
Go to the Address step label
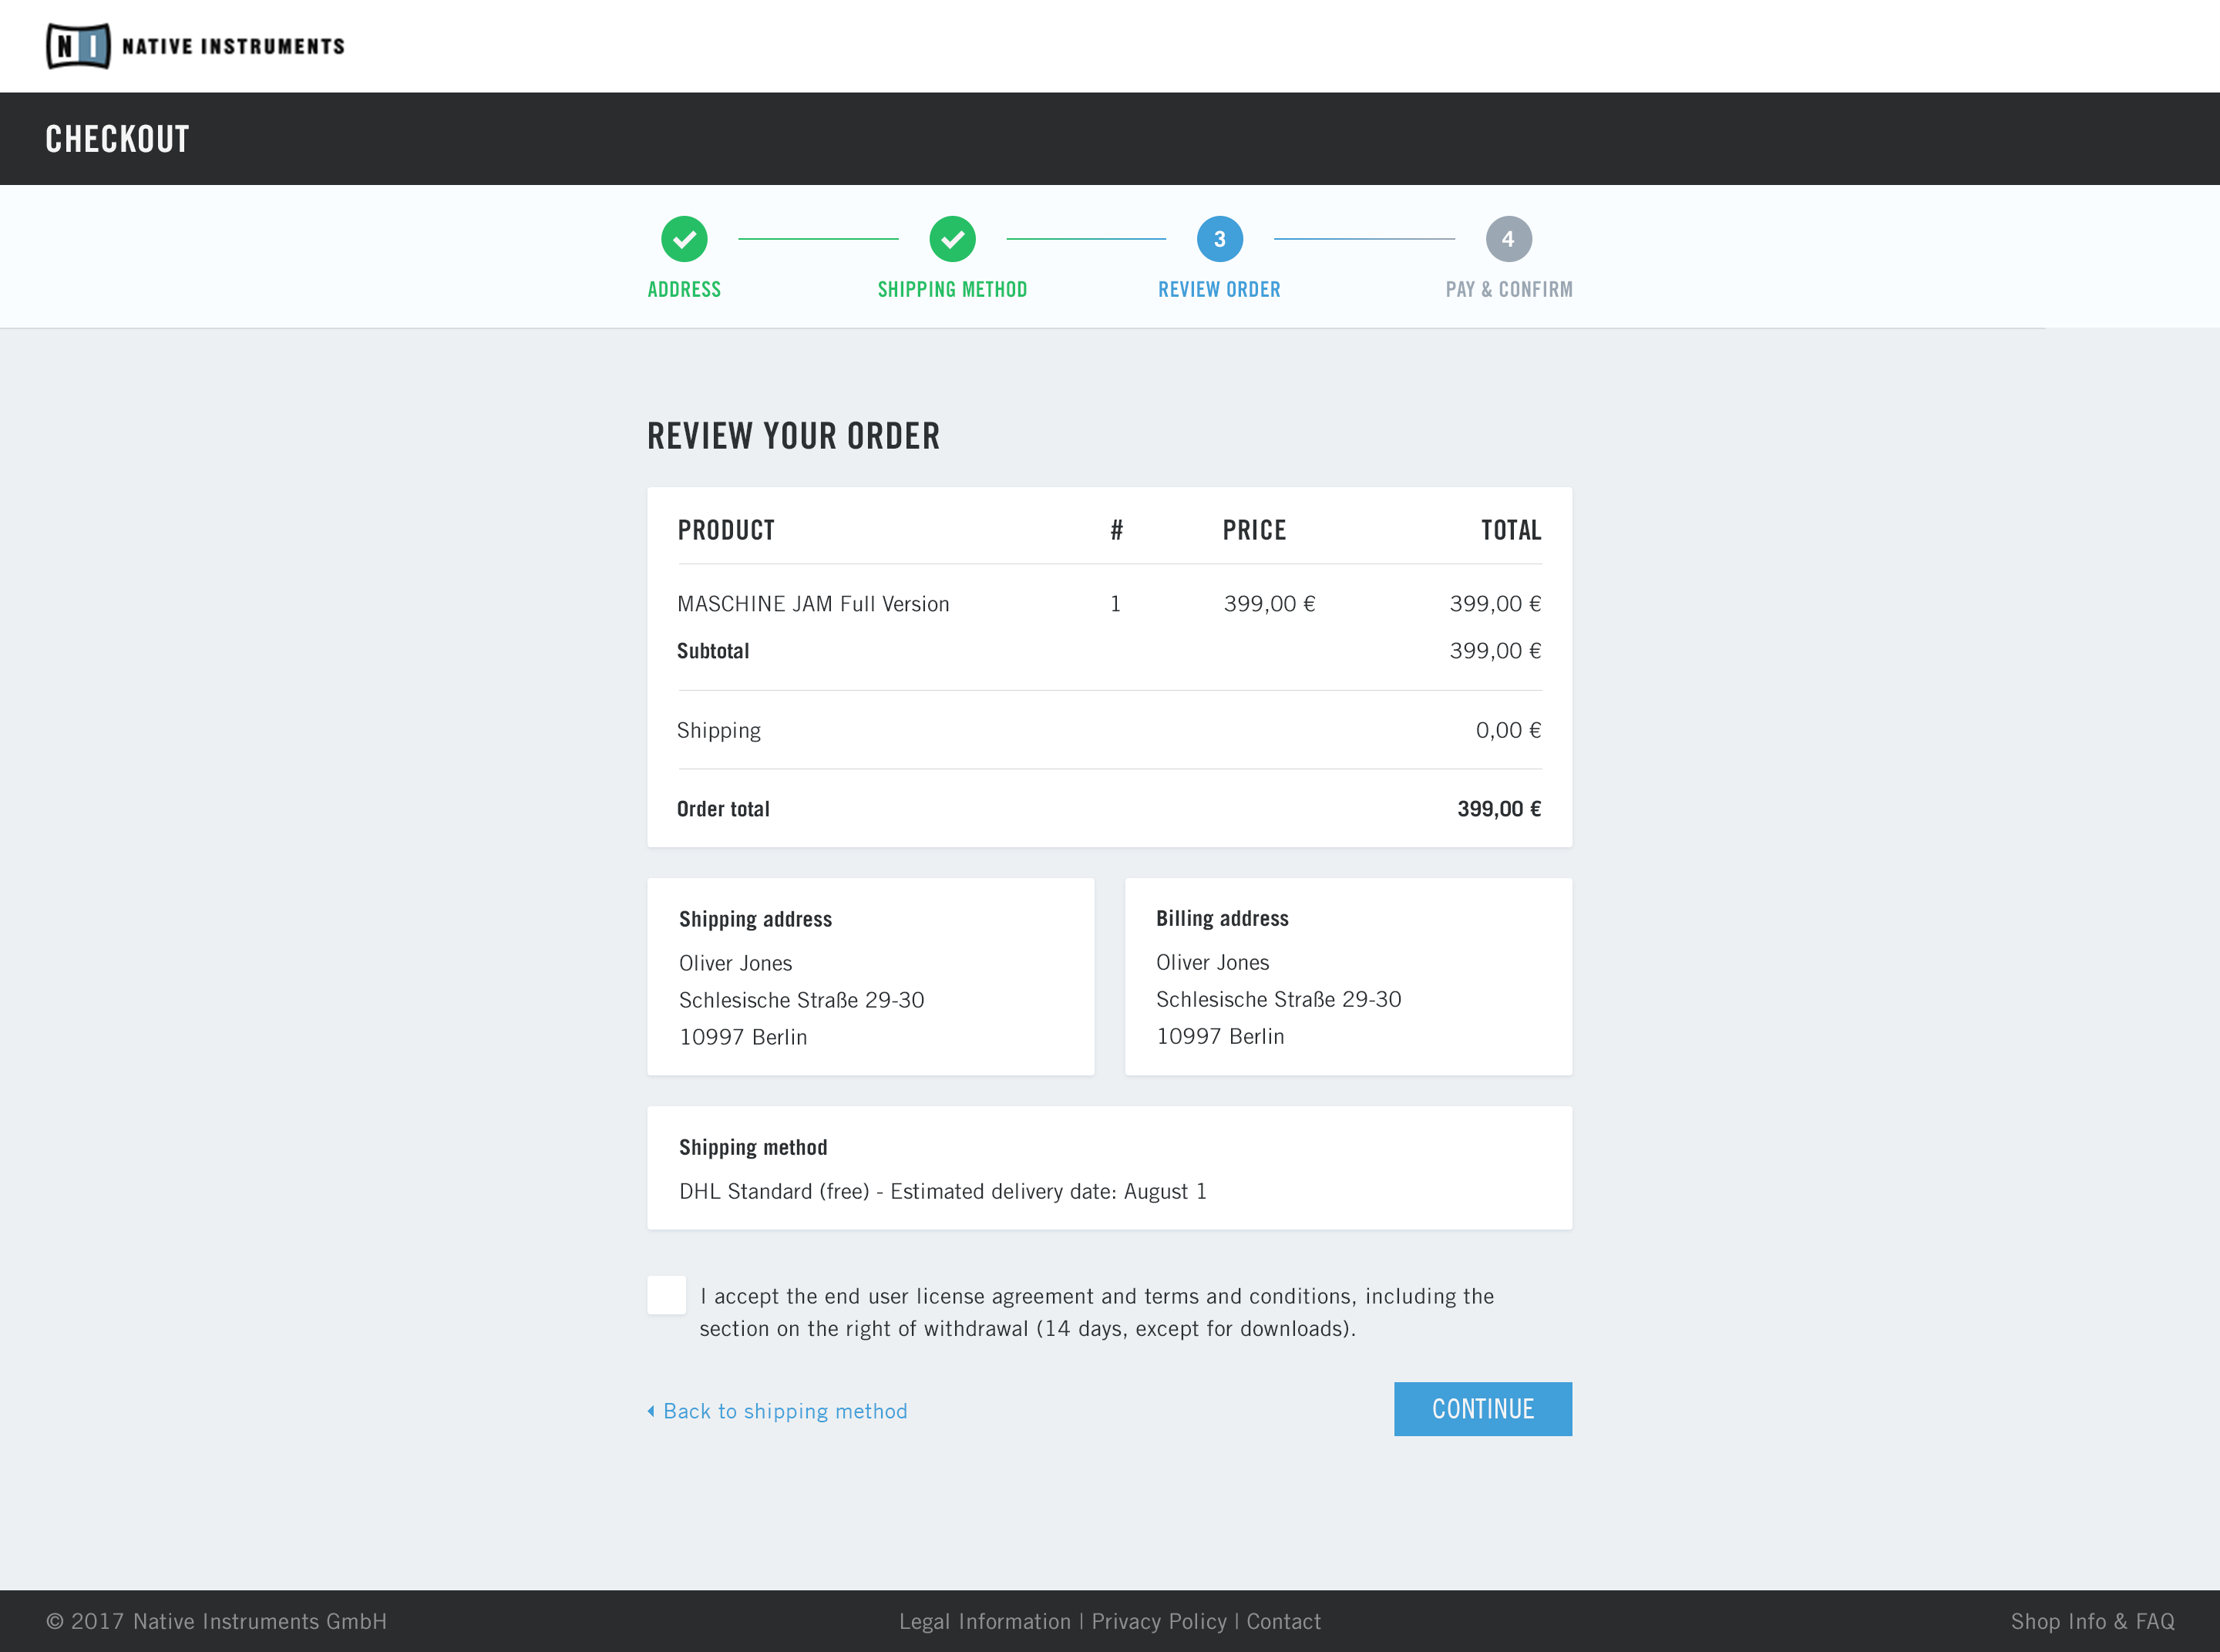[x=684, y=290]
